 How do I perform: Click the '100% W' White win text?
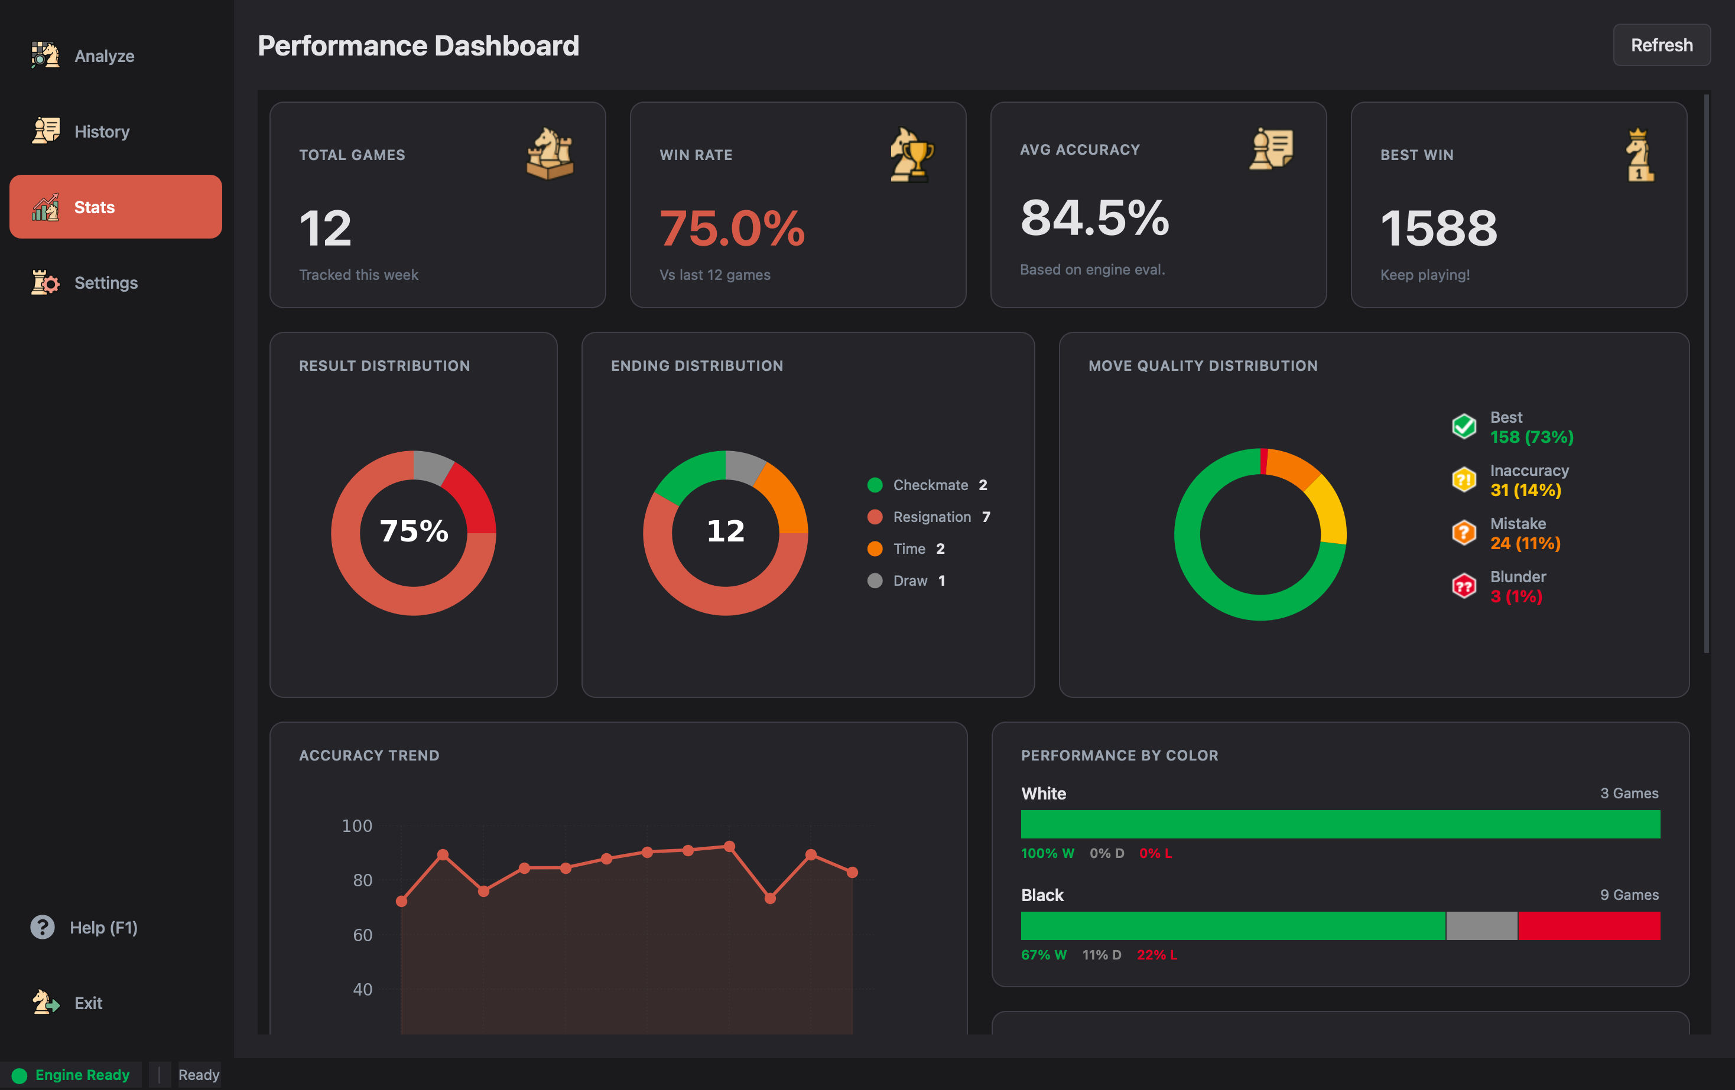[x=1048, y=853]
